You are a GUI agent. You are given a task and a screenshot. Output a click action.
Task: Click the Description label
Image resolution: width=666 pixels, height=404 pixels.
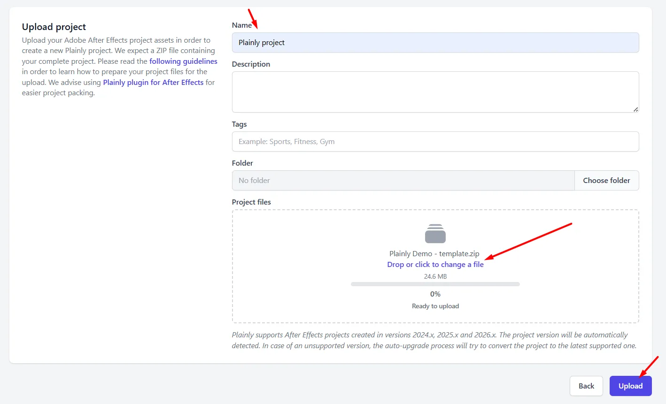[x=251, y=64]
